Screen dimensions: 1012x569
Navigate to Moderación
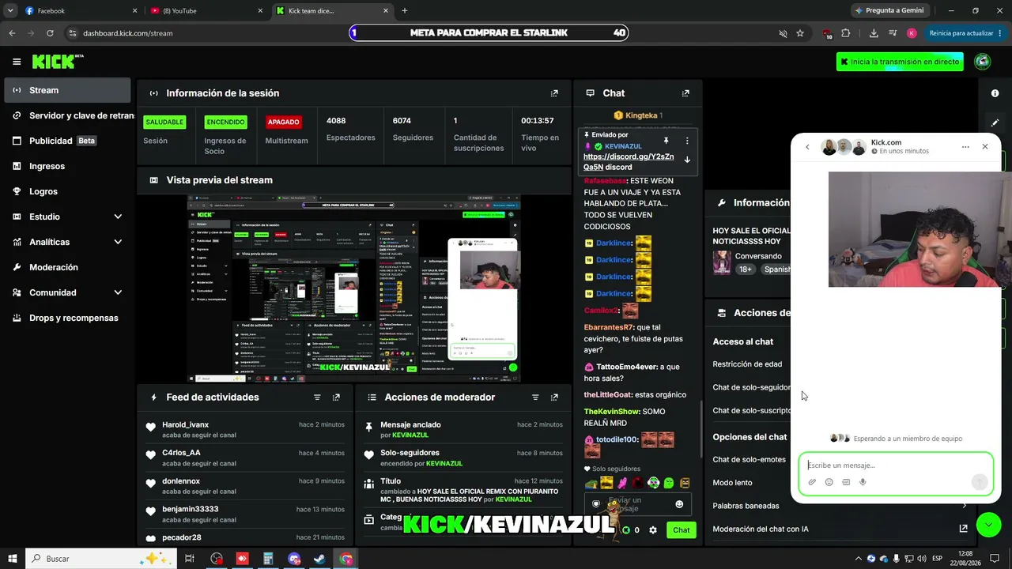[67, 267]
